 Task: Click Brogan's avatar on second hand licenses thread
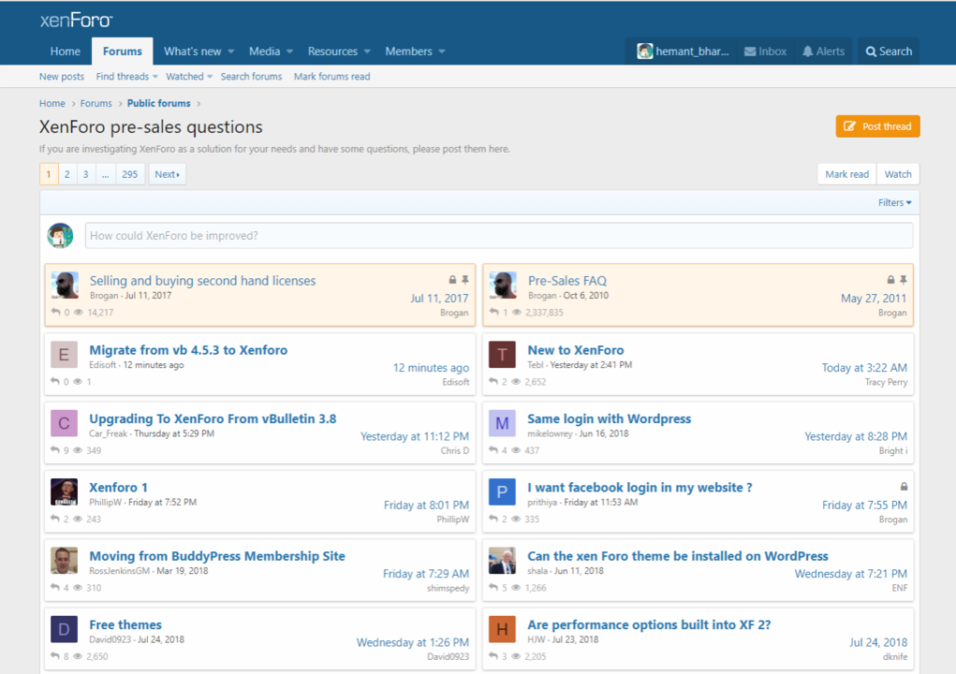[65, 285]
